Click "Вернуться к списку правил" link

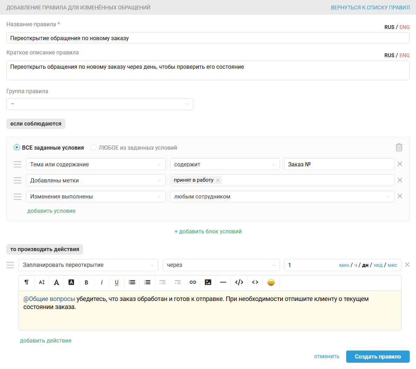tap(370, 7)
